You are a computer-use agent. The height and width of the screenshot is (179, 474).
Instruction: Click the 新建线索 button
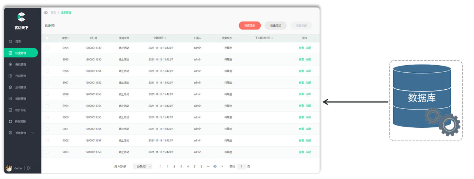(x=250, y=25)
